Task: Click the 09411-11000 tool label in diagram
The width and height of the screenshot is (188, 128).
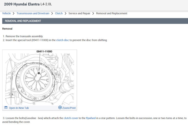Action: click(x=44, y=51)
